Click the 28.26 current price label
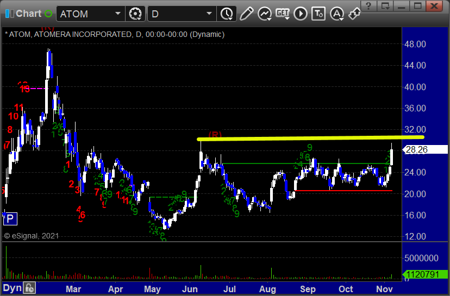450x296 pixels. (x=426, y=150)
